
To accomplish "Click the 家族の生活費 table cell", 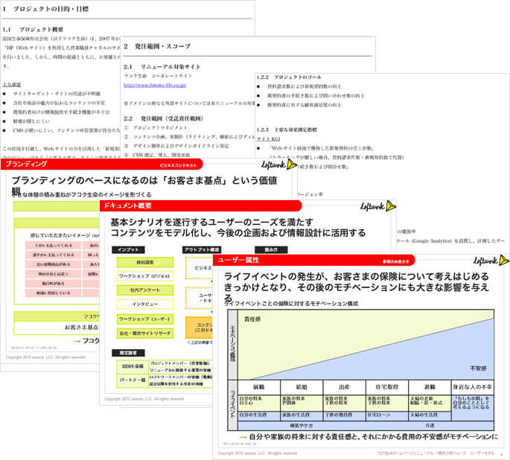I will 302,415.
